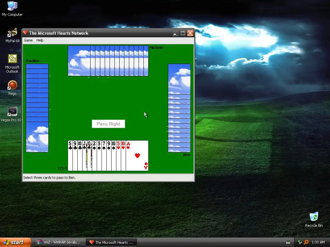Click the 1:31 AM clock

pos(318,242)
